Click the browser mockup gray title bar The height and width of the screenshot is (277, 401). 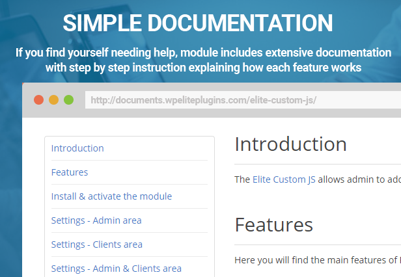pyautogui.click(x=212, y=100)
